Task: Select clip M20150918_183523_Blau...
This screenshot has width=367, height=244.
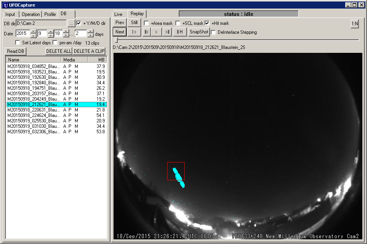Action: pyautogui.click(x=56, y=72)
